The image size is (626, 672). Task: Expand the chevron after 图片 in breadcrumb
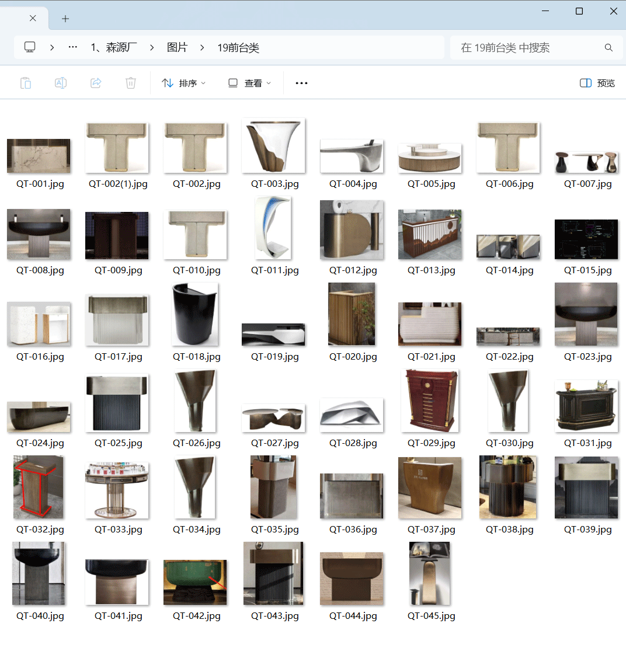[202, 48]
